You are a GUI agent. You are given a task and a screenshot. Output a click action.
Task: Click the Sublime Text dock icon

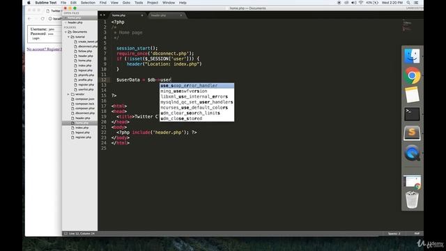pyautogui.click(x=412, y=133)
